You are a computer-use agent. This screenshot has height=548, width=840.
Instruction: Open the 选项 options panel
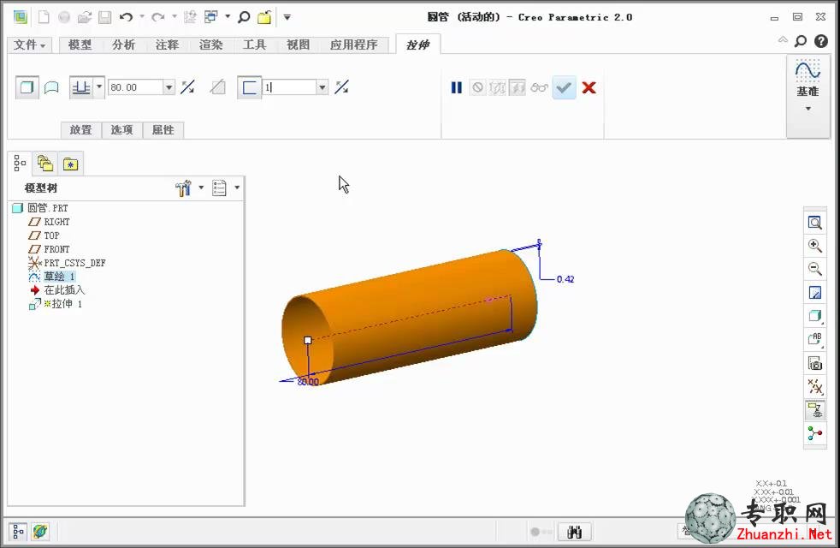(x=121, y=130)
